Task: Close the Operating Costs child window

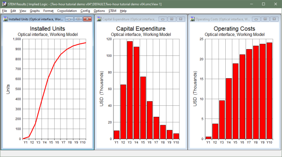Action: pos(274,19)
